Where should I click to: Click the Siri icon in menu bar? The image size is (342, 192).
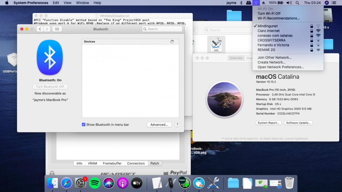tap(327, 3)
